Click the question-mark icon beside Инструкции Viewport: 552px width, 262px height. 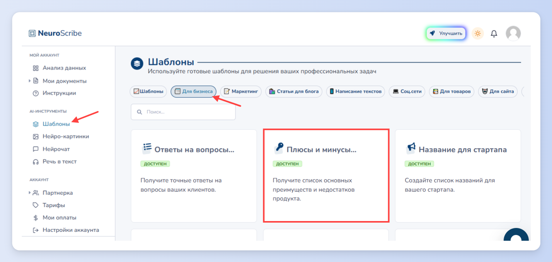click(36, 93)
